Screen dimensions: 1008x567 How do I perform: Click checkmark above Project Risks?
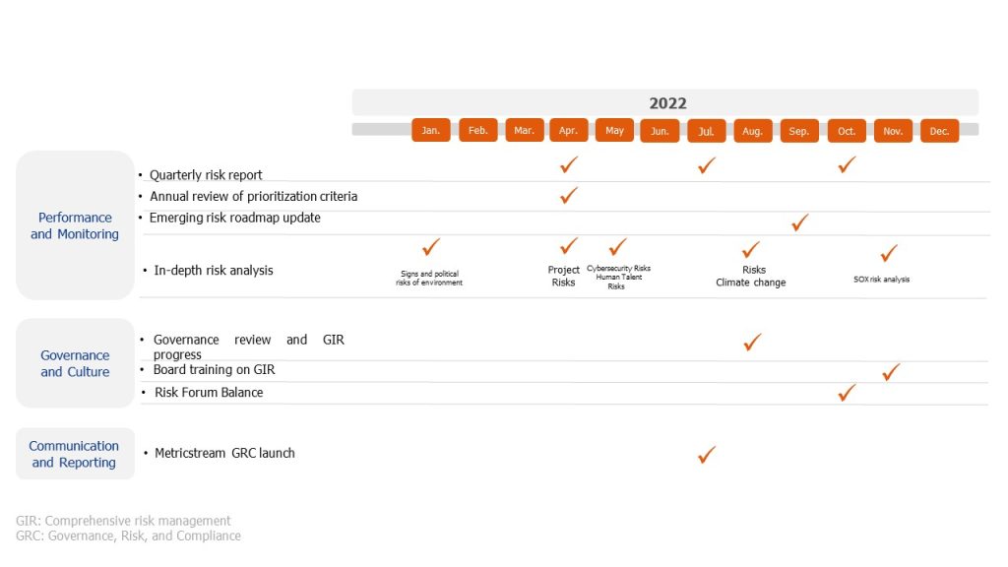click(569, 245)
